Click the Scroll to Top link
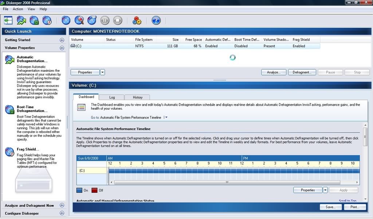 click(x=347, y=201)
